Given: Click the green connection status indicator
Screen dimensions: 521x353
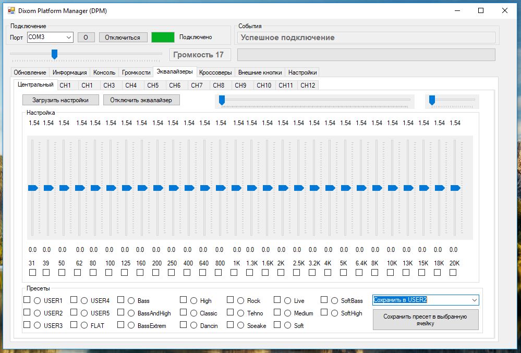Looking at the screenshot, I should pos(163,37).
